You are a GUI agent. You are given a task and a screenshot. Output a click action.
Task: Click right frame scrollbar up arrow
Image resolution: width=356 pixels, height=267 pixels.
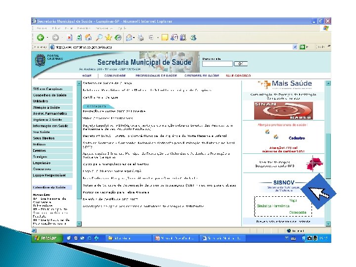pyautogui.click(x=328, y=84)
